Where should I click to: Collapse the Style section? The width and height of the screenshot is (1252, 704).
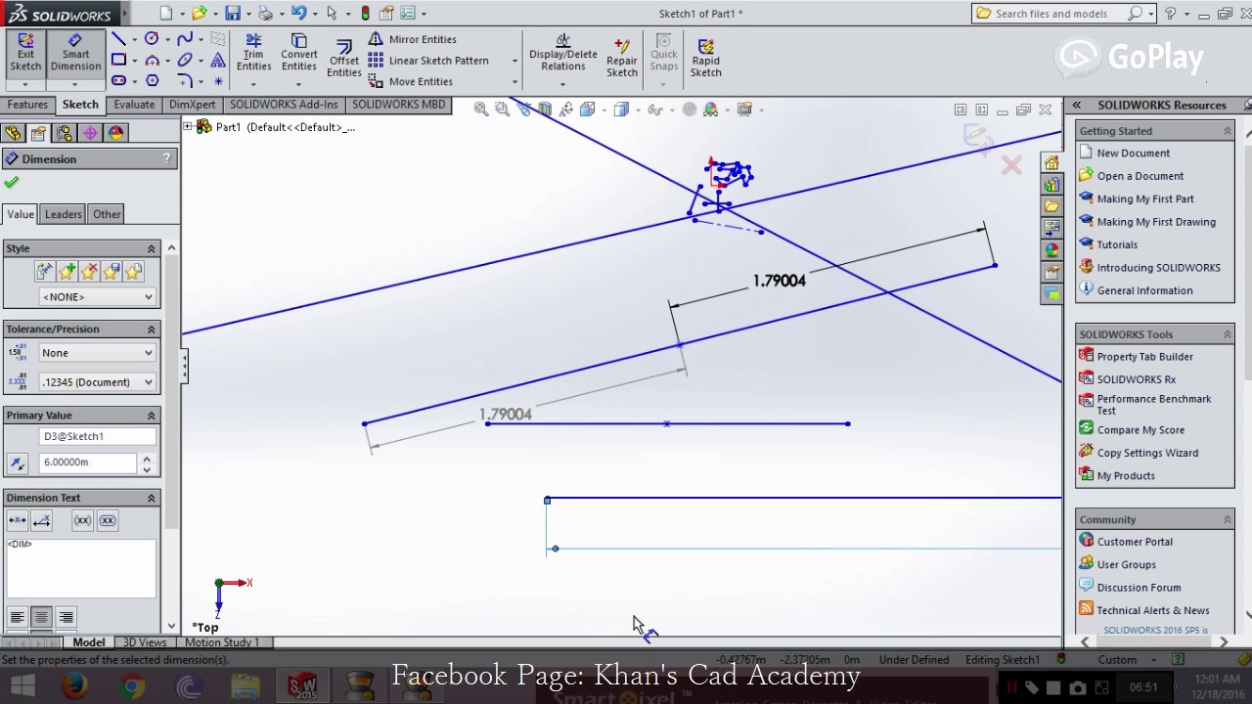tap(152, 248)
